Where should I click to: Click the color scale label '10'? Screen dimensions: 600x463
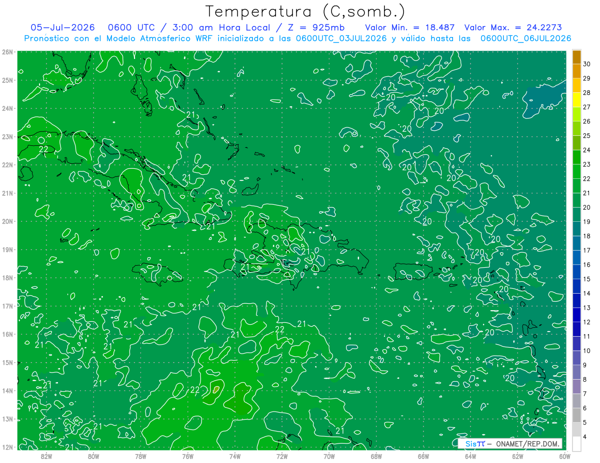click(587, 351)
